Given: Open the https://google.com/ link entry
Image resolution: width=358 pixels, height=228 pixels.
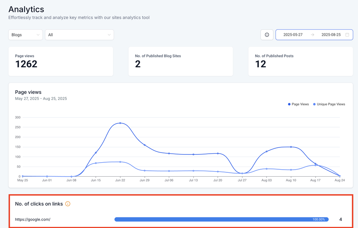Looking at the screenshot, I should (33, 219).
